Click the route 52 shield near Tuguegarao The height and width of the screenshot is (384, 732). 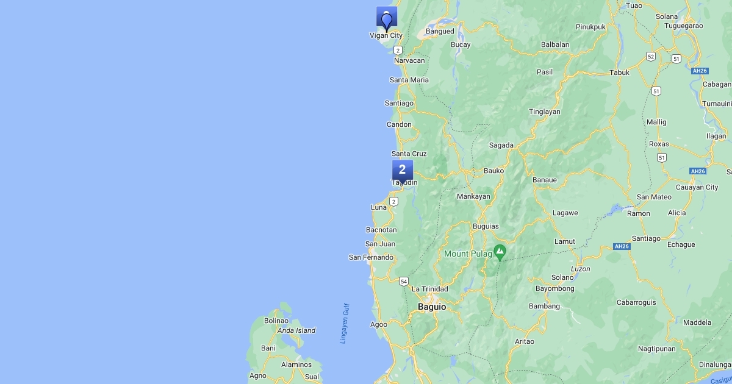(651, 57)
